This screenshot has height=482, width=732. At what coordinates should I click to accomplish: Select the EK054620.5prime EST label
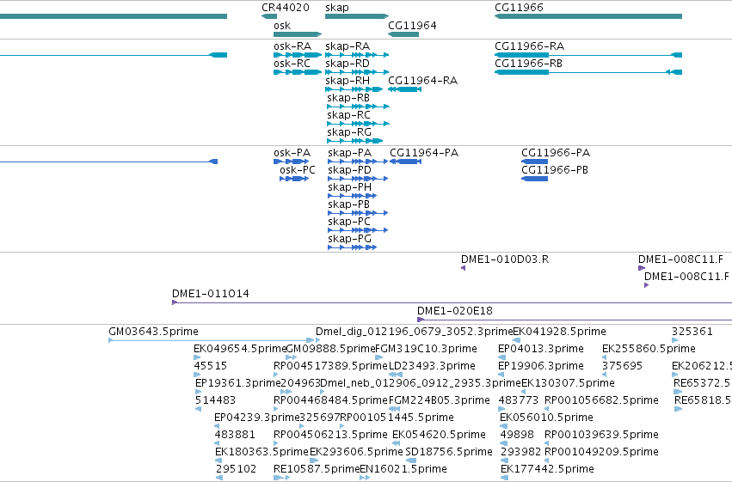click(x=439, y=436)
